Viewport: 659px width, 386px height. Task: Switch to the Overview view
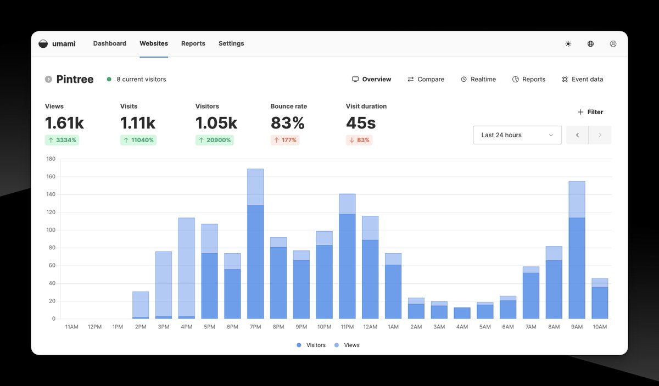coord(372,80)
